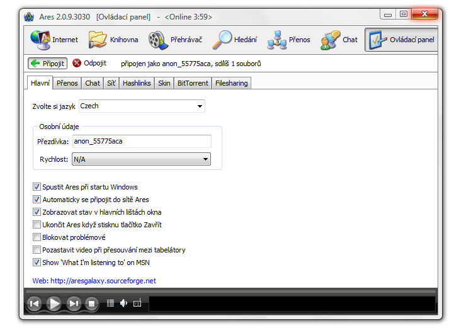Switch to the Přenos settings tab

coord(67,83)
